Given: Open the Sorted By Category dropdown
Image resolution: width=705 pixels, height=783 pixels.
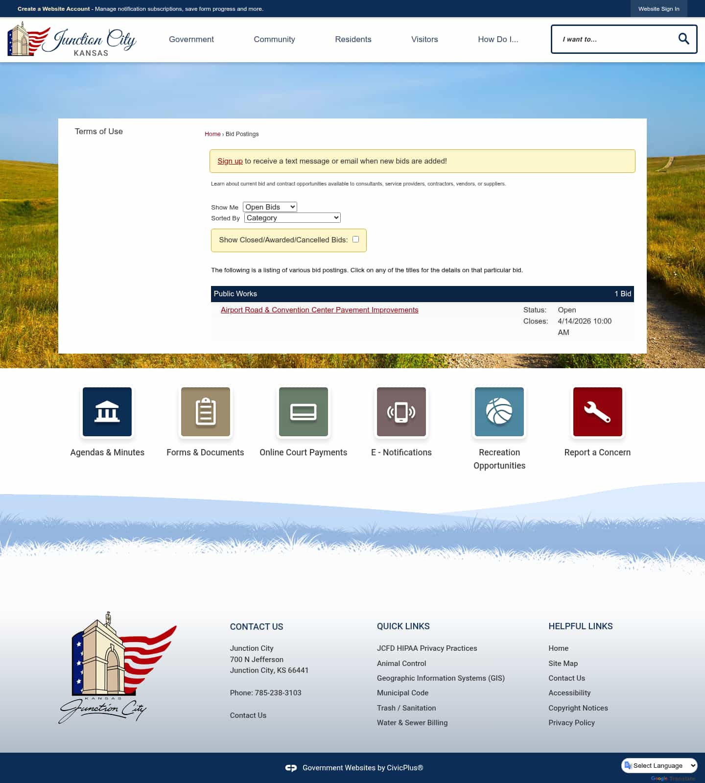Looking at the screenshot, I should [x=292, y=218].
